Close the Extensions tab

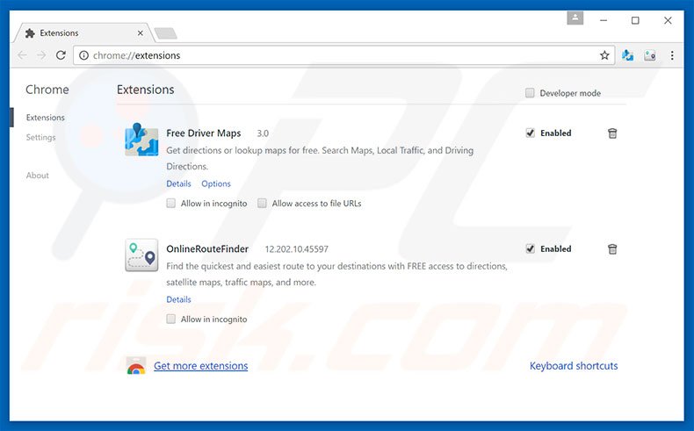coord(140,33)
